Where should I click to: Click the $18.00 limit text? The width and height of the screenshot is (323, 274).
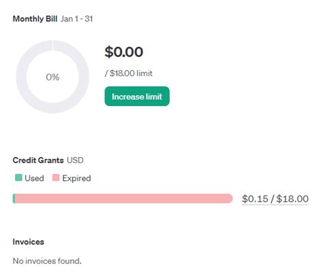129,73
